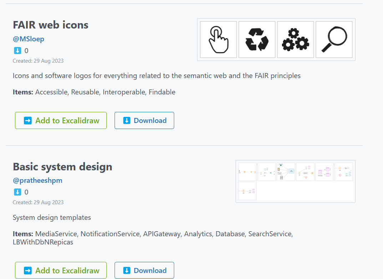The image size is (383, 279).
Task: Open the @MSloep author profile link
Action: coord(29,39)
